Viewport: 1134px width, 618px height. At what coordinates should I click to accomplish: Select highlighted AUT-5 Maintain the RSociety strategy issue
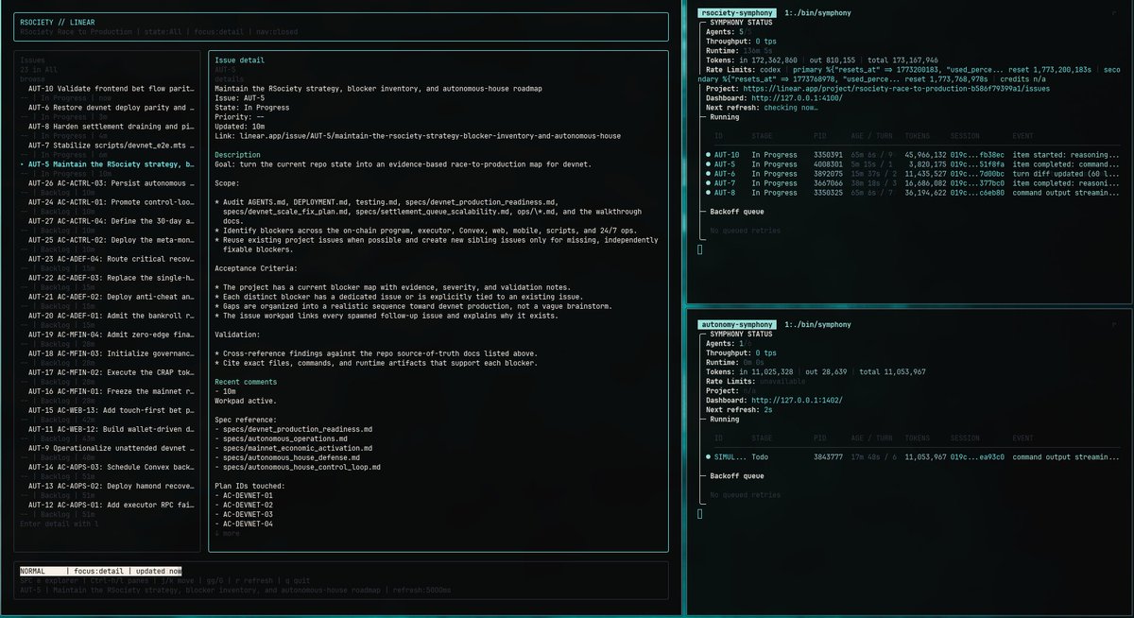[x=107, y=163]
